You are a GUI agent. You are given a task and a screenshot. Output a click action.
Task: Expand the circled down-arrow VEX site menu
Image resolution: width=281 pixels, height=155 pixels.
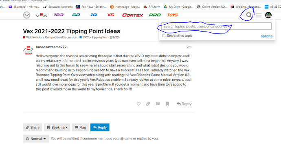[x=27, y=15]
